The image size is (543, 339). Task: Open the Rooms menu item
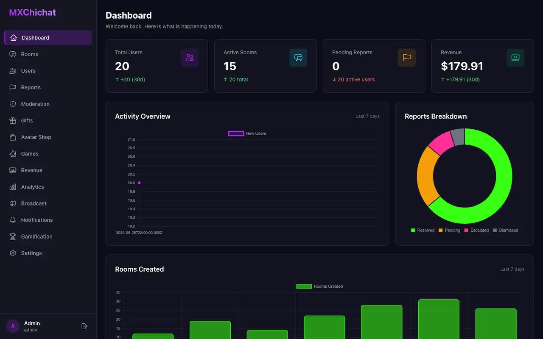pos(48,54)
